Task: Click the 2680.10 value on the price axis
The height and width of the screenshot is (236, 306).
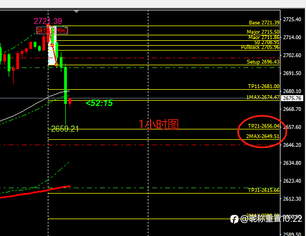Action: pyautogui.click(x=292, y=91)
